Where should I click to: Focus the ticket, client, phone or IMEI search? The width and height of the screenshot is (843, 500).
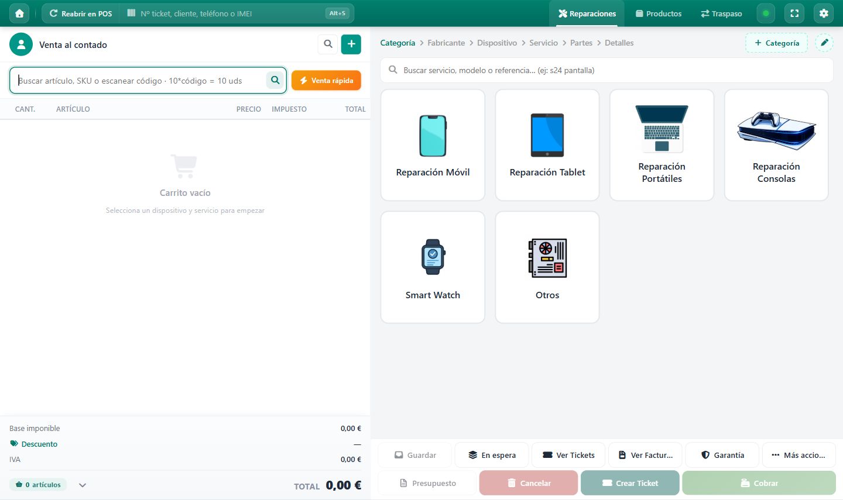(237, 13)
